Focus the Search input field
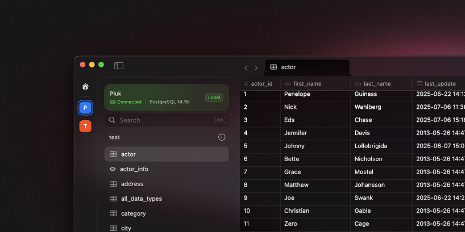Viewport: 465px width, 232px height. 166,120
